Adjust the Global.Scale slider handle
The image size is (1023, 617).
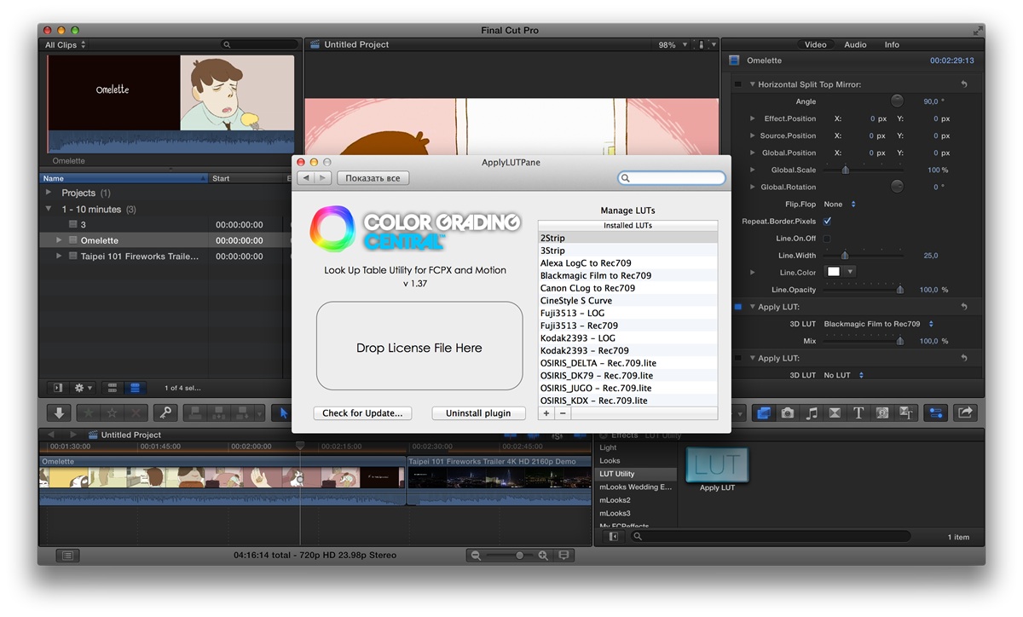point(845,170)
